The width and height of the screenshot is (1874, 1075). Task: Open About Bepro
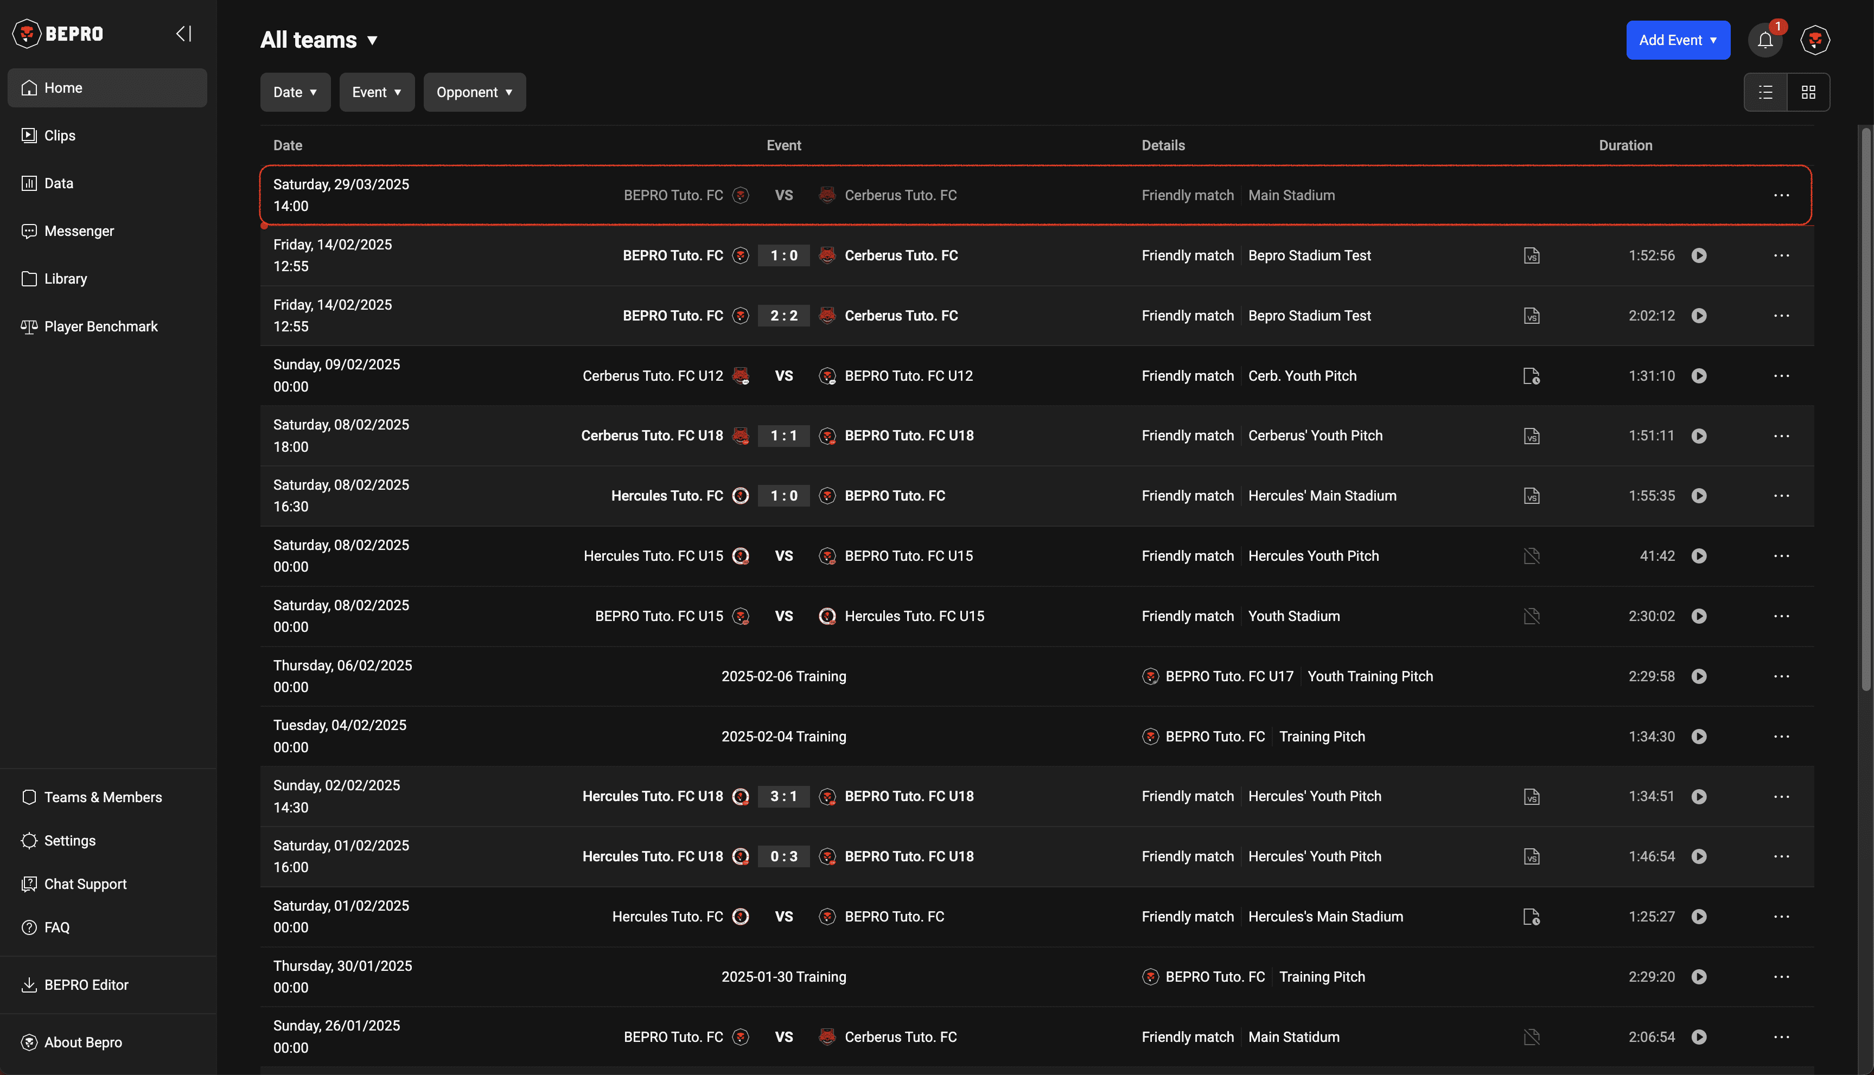coord(107,1042)
